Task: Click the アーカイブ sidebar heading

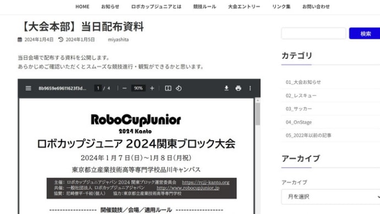Action: pos(301,159)
